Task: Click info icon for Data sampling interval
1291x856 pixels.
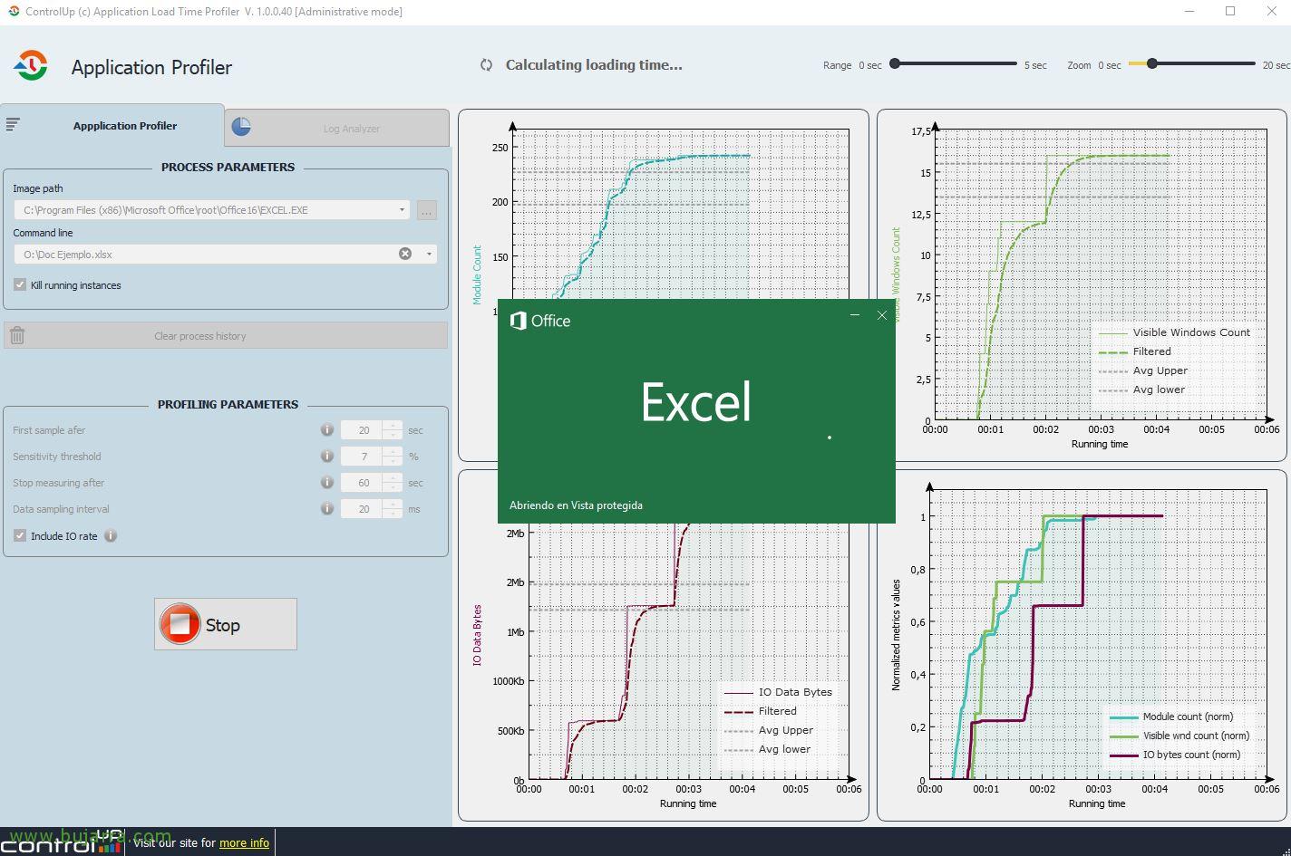Action: click(327, 509)
